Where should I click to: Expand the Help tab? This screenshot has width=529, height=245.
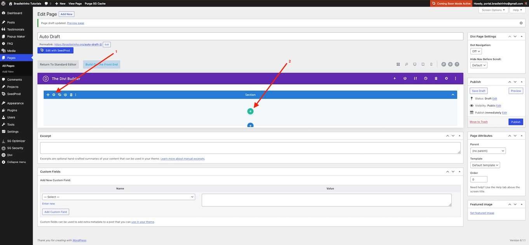point(518,10)
